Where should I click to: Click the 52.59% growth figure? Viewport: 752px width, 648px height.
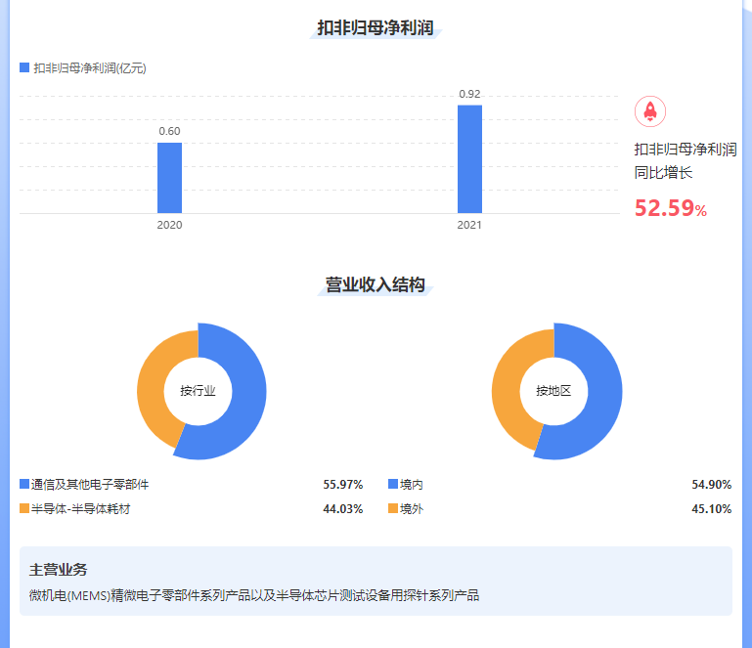pos(670,208)
